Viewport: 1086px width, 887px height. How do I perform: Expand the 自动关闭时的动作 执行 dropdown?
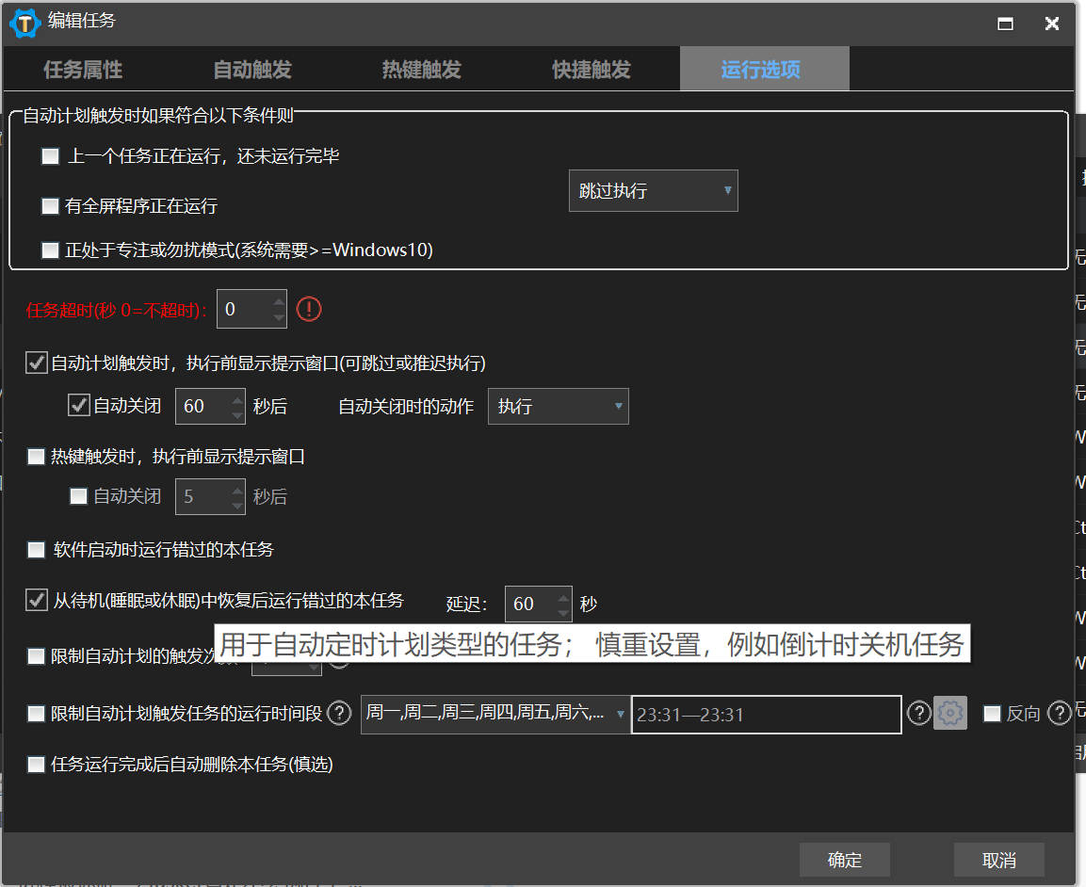558,407
